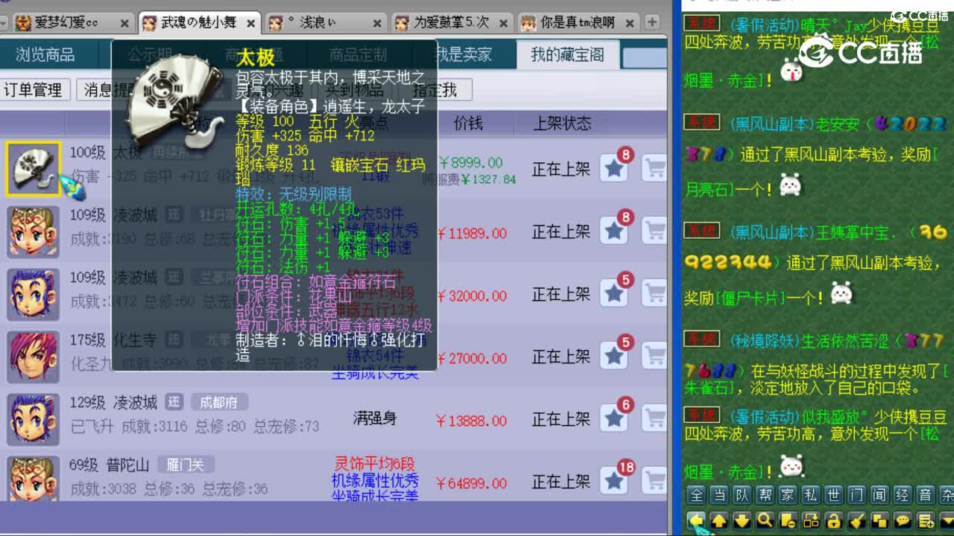This screenshot has height=536, width=954.
Task: Select 音 voice chat channel
Action: [926, 495]
